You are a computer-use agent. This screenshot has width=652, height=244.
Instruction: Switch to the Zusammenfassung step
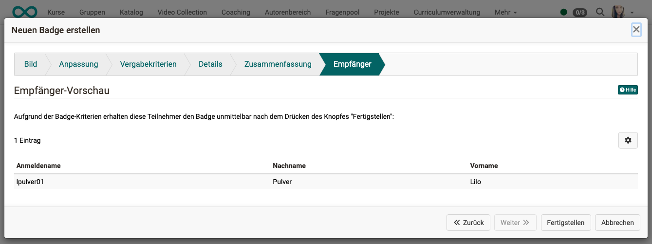point(278,64)
